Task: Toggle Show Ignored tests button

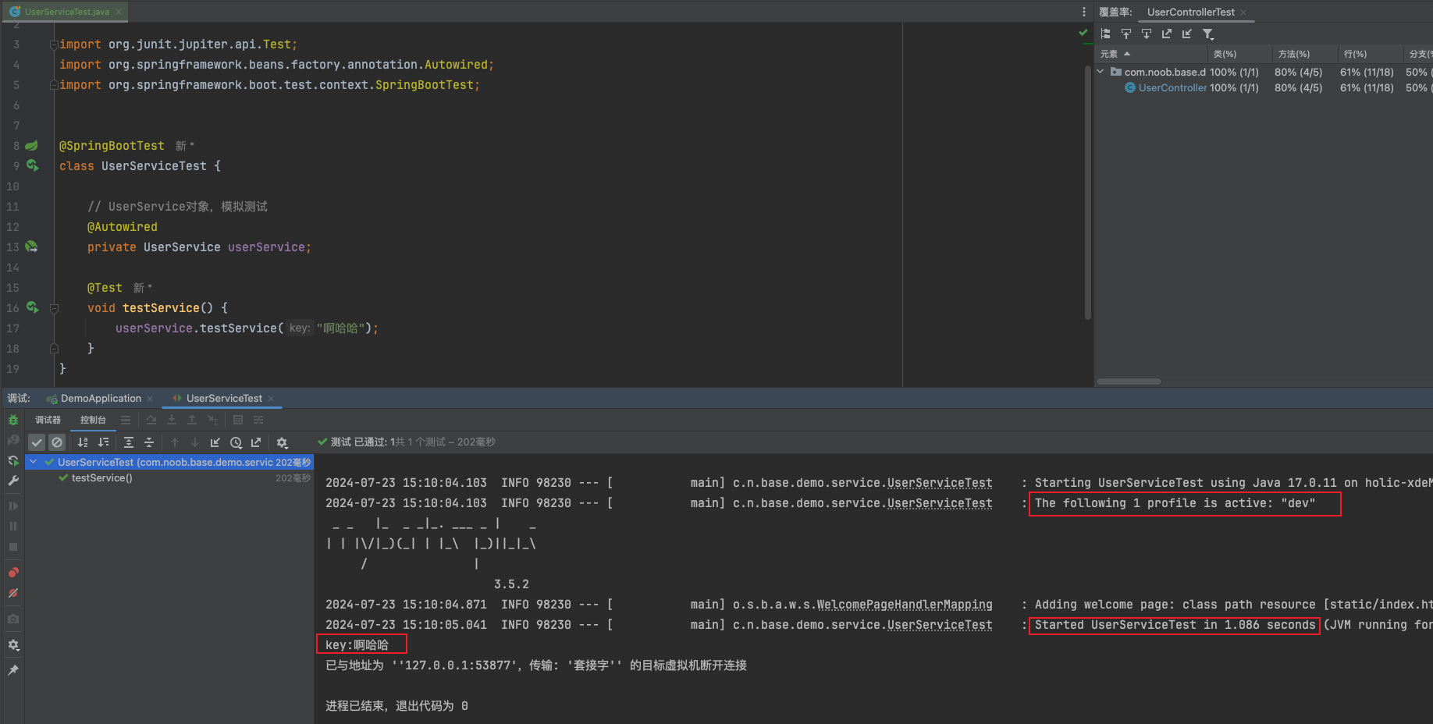Action: 57,442
